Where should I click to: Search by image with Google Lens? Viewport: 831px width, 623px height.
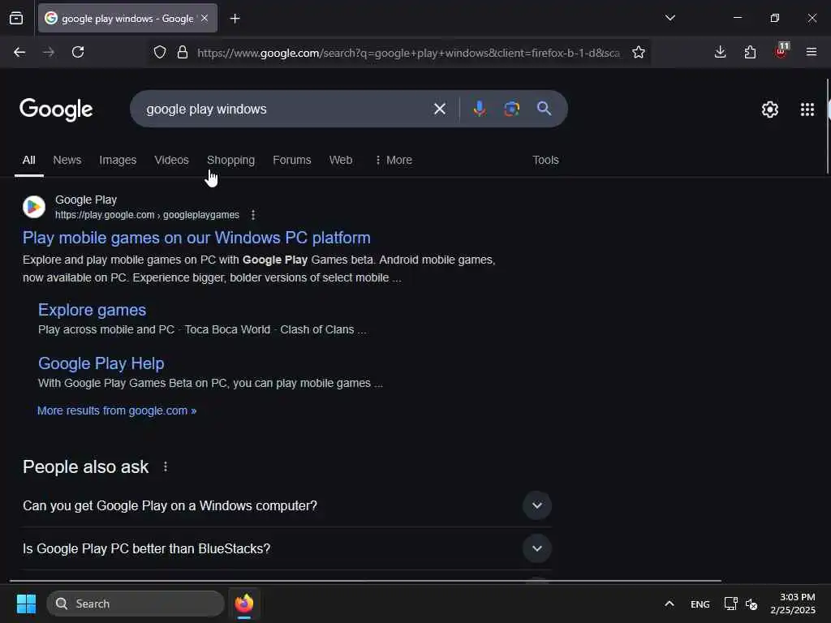(x=511, y=109)
